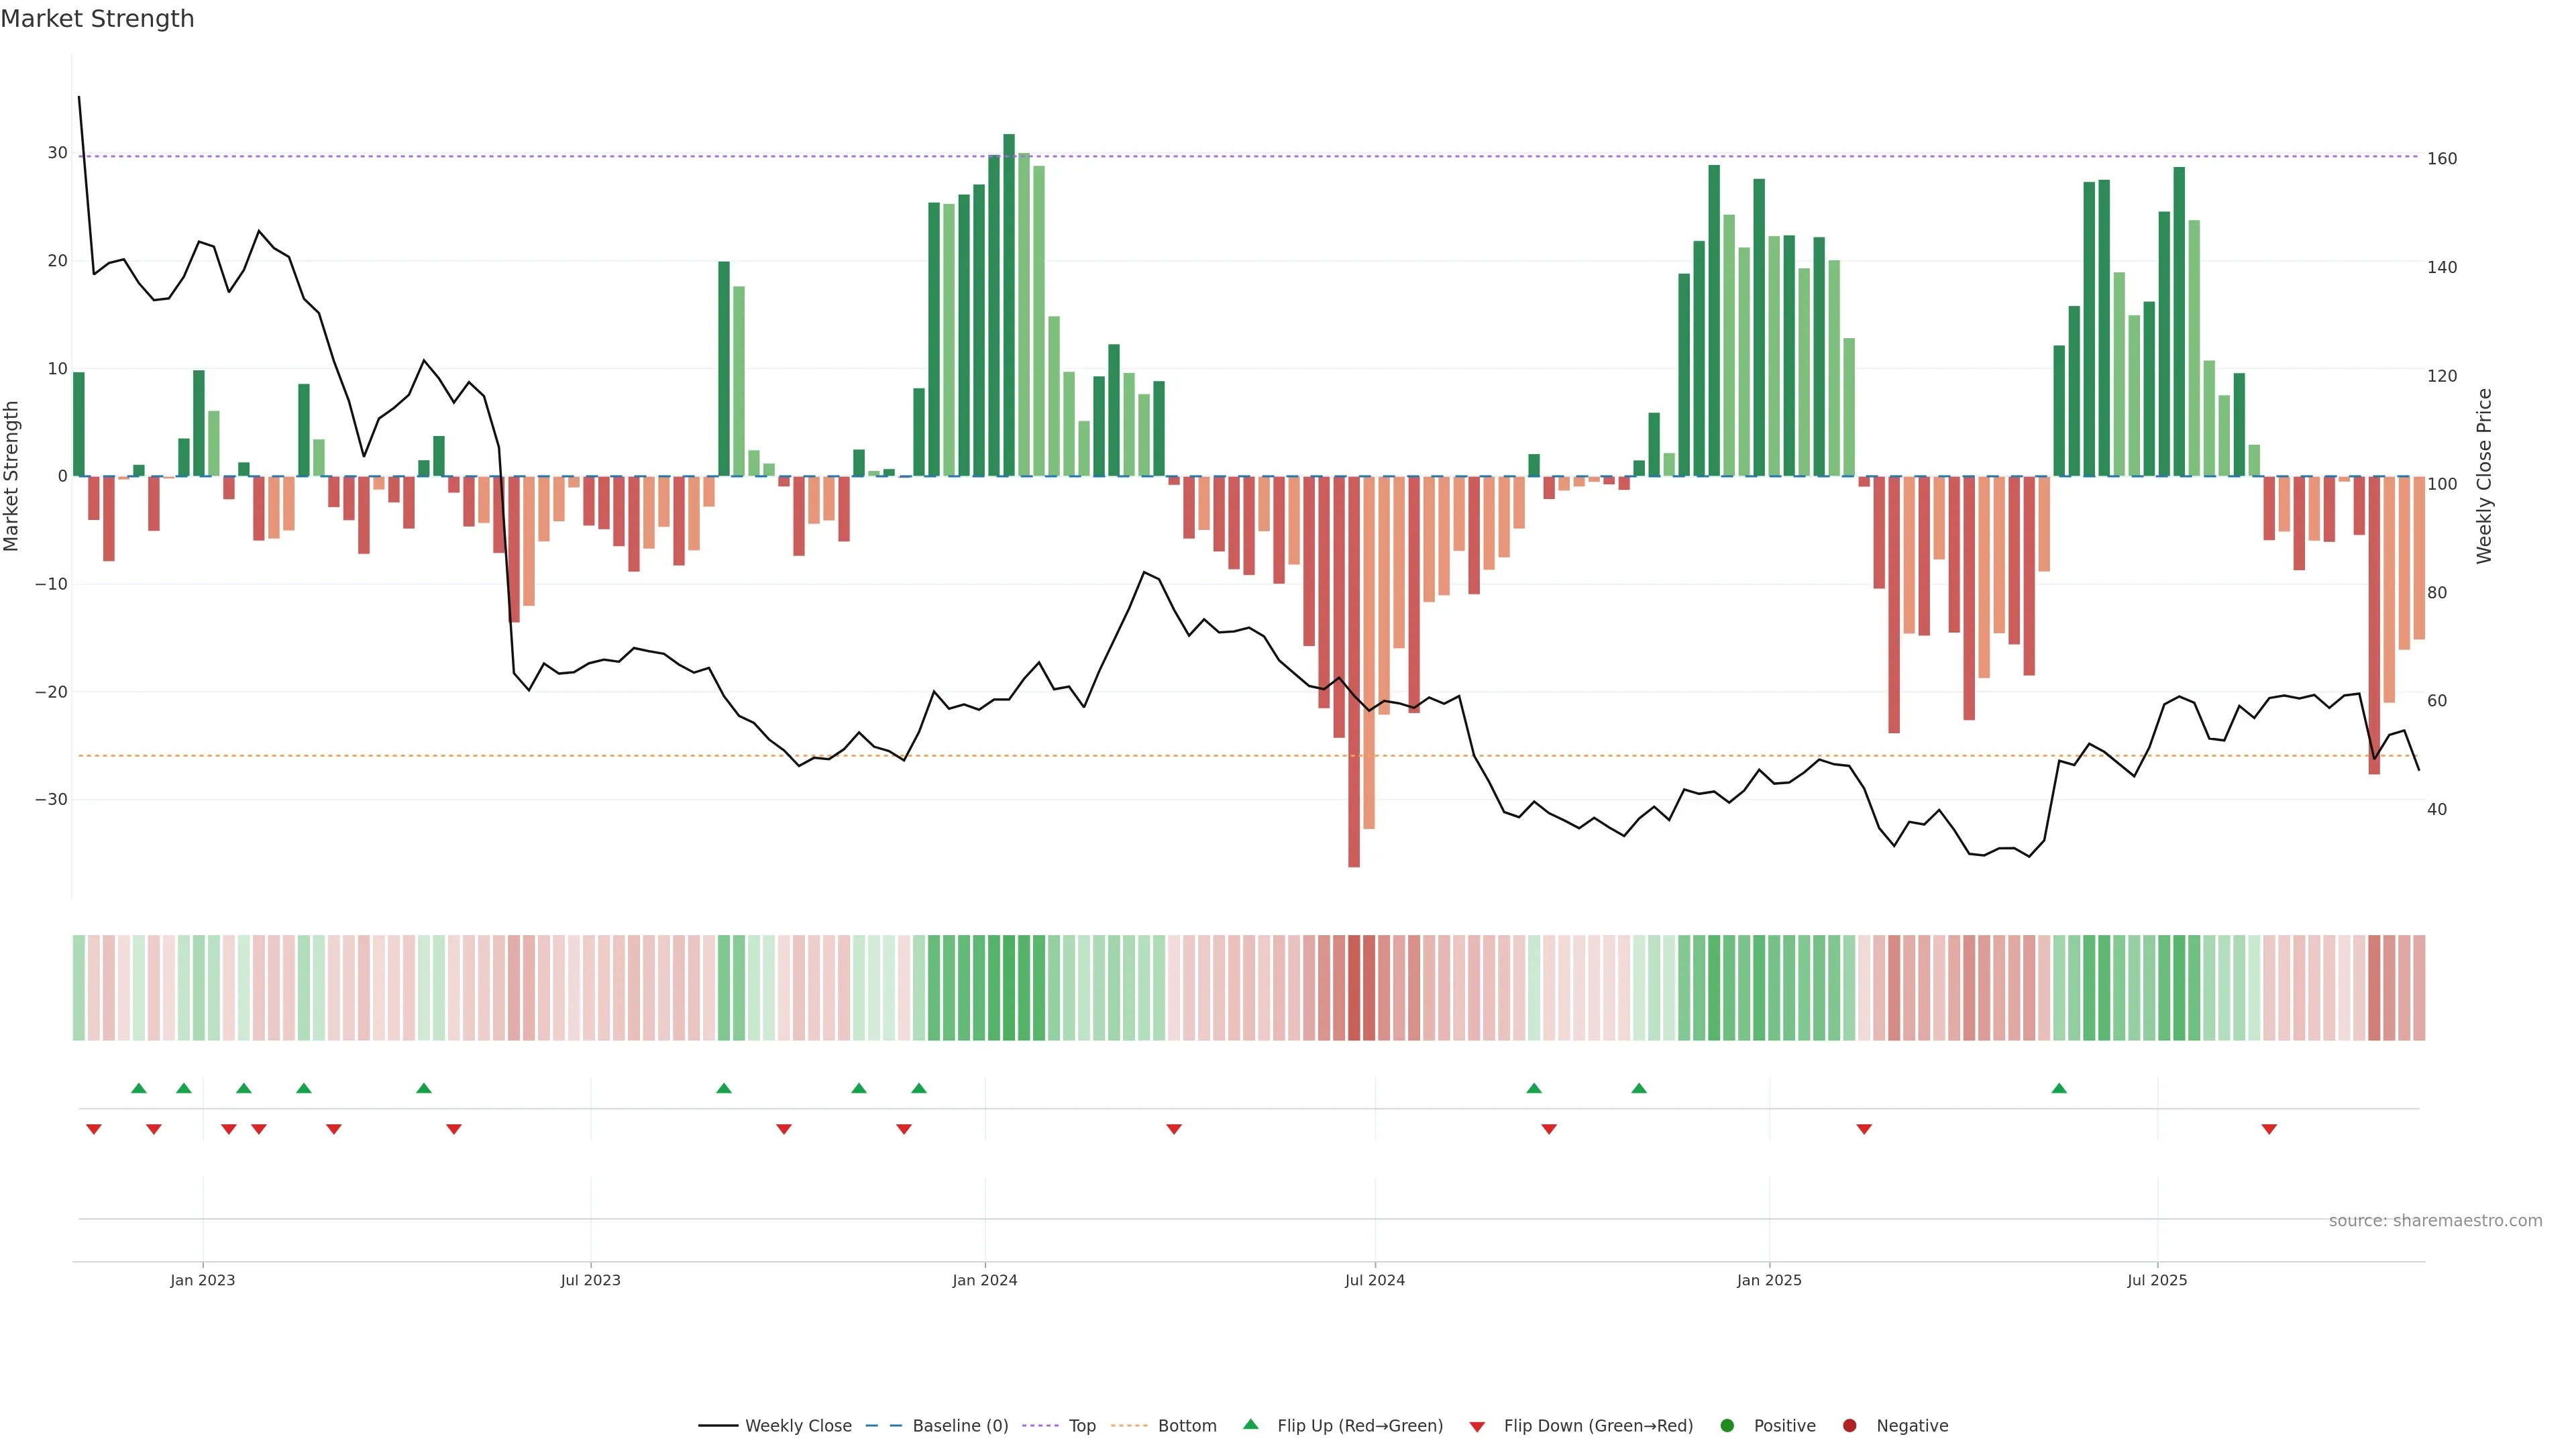Toggle the Top dotted line legend
The width and height of the screenshot is (2576, 1449).
pyautogui.click(x=1081, y=1425)
